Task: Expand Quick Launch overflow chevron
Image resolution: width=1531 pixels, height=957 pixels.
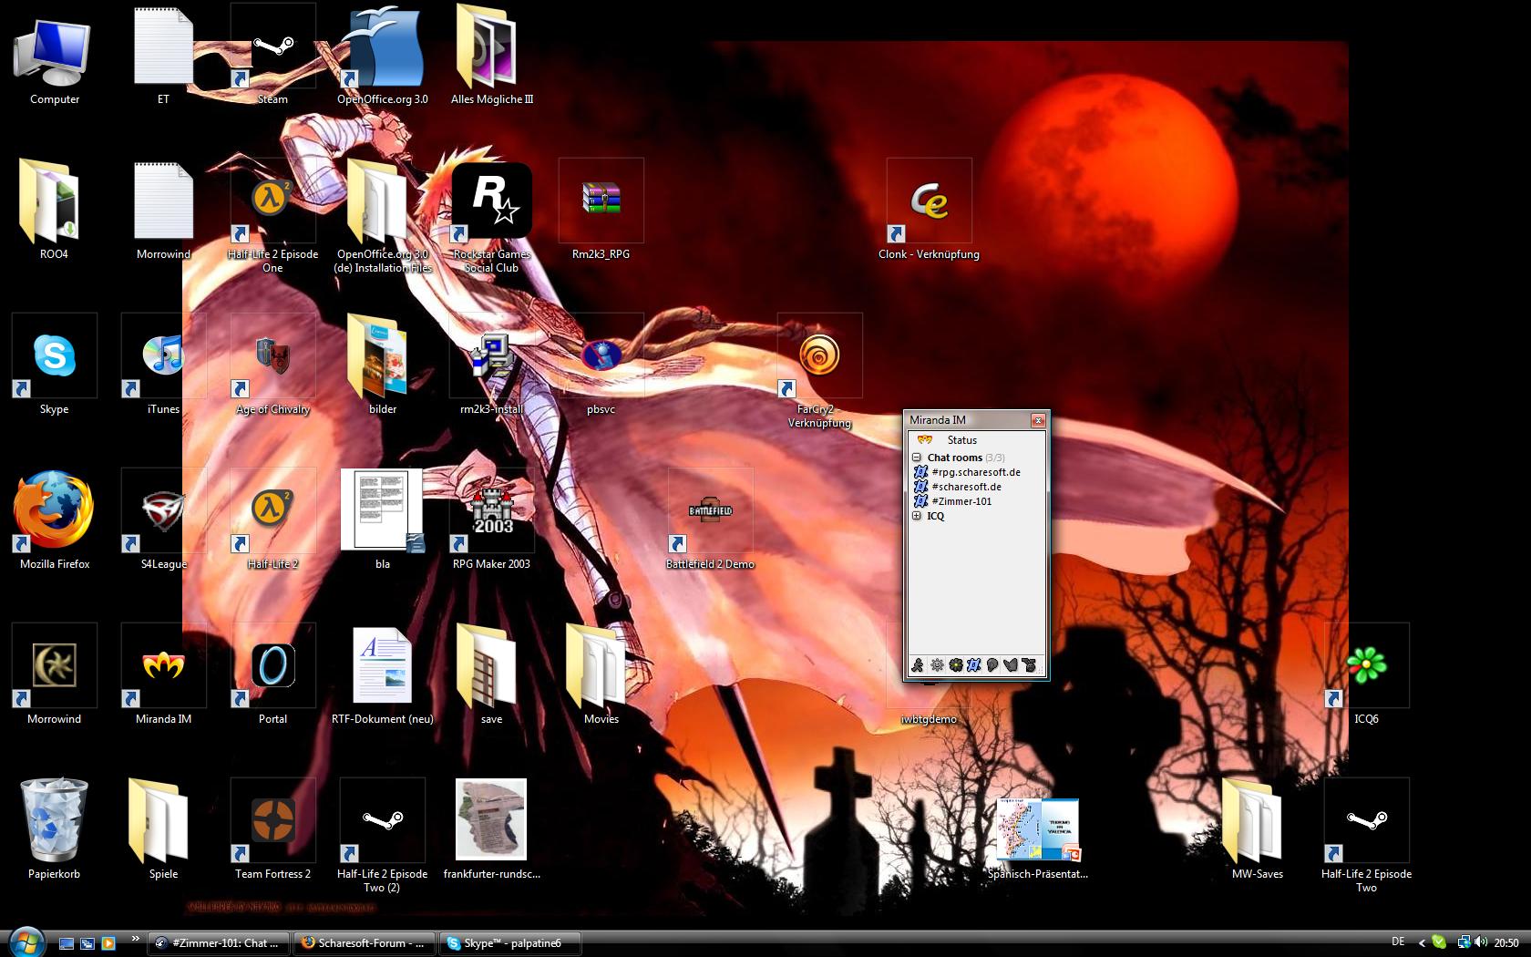Action: (x=135, y=938)
